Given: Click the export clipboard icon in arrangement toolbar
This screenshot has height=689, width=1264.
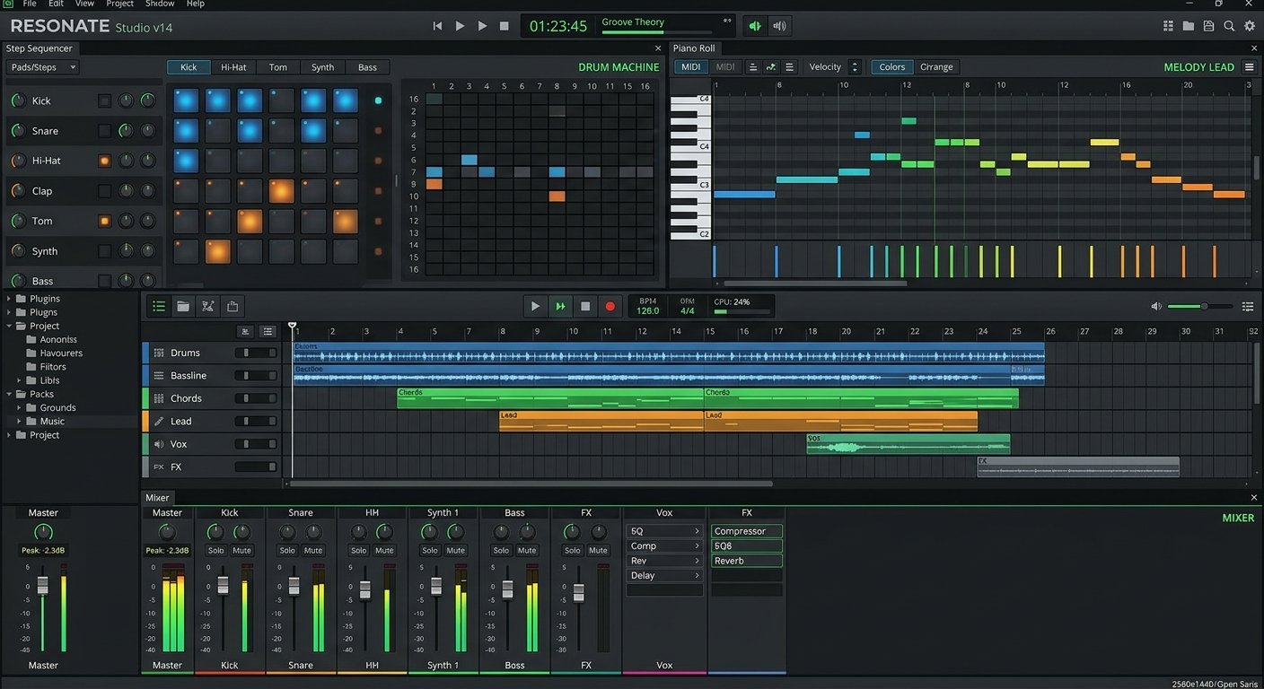Looking at the screenshot, I should 233,307.
